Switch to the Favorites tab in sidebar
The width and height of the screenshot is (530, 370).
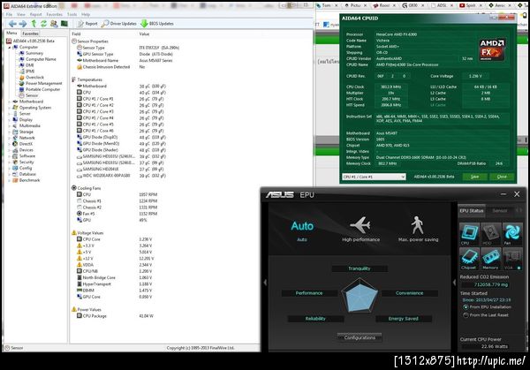[x=30, y=34]
